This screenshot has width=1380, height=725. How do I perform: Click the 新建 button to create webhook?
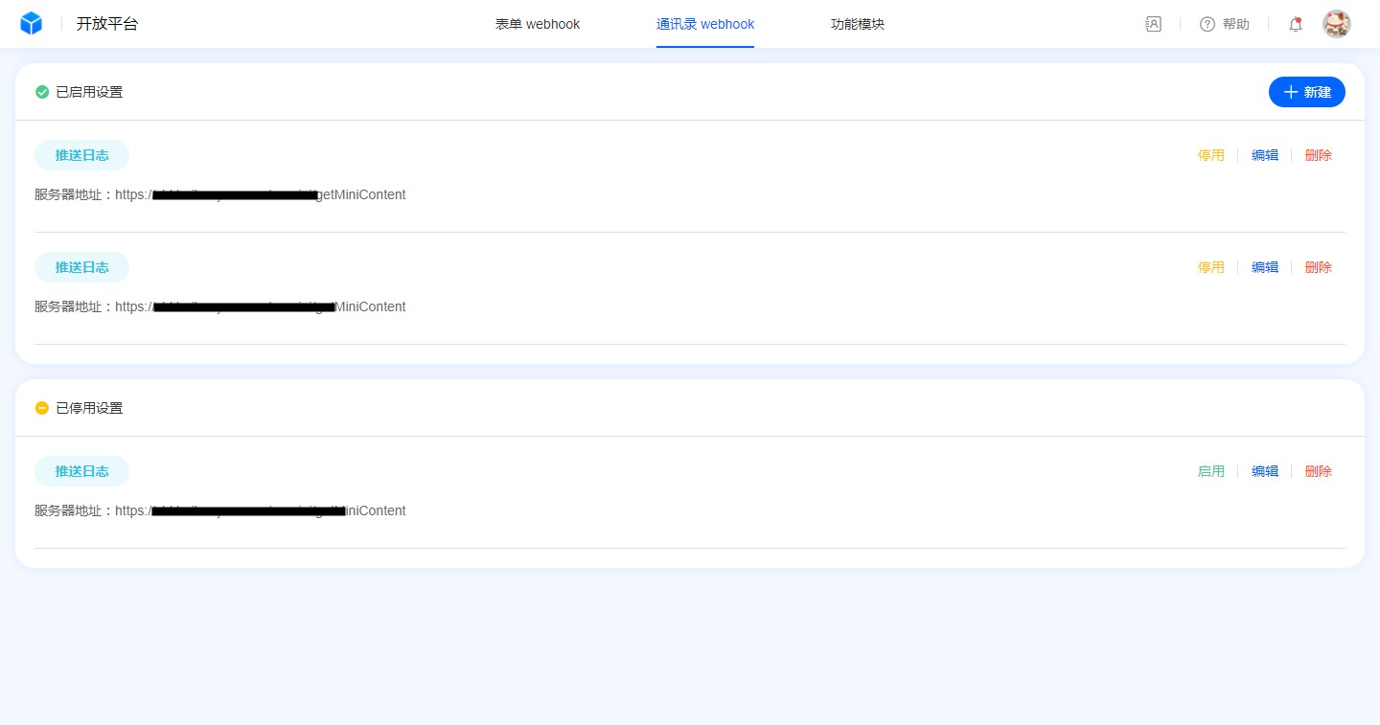click(x=1307, y=92)
